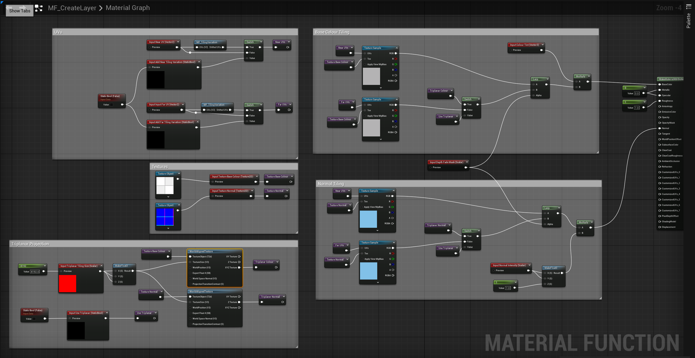695x358 pixels.
Task: Expand the 8192 constant node chevron
Action: [45, 266]
